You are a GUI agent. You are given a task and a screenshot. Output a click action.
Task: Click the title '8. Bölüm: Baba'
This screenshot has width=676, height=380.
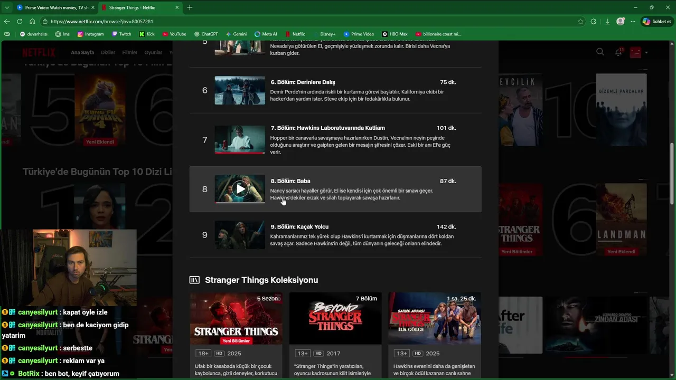tap(290, 181)
